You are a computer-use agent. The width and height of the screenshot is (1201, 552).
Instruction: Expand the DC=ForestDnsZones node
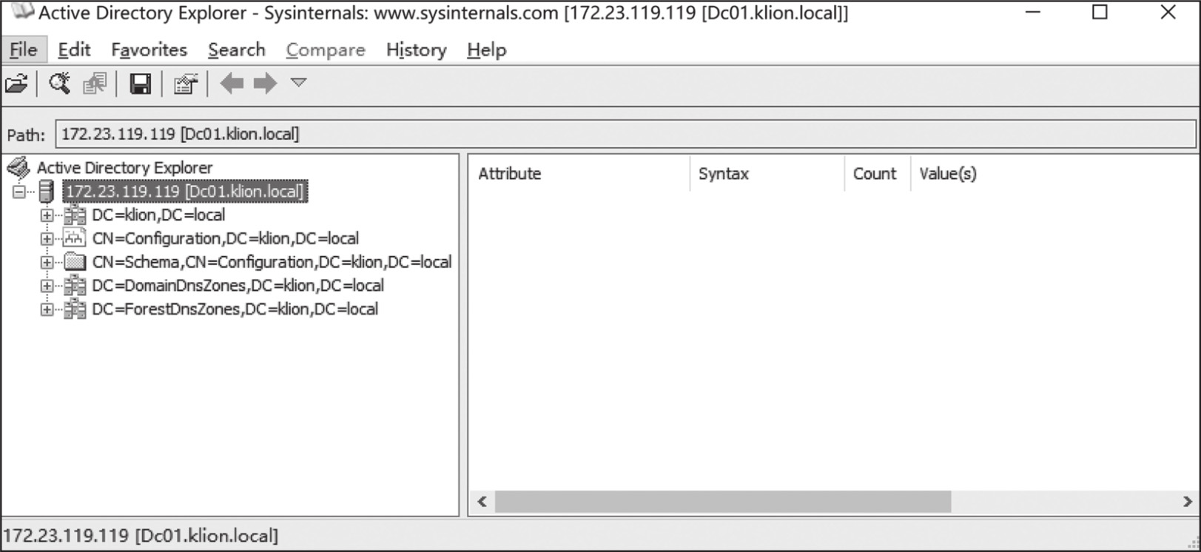tap(47, 309)
